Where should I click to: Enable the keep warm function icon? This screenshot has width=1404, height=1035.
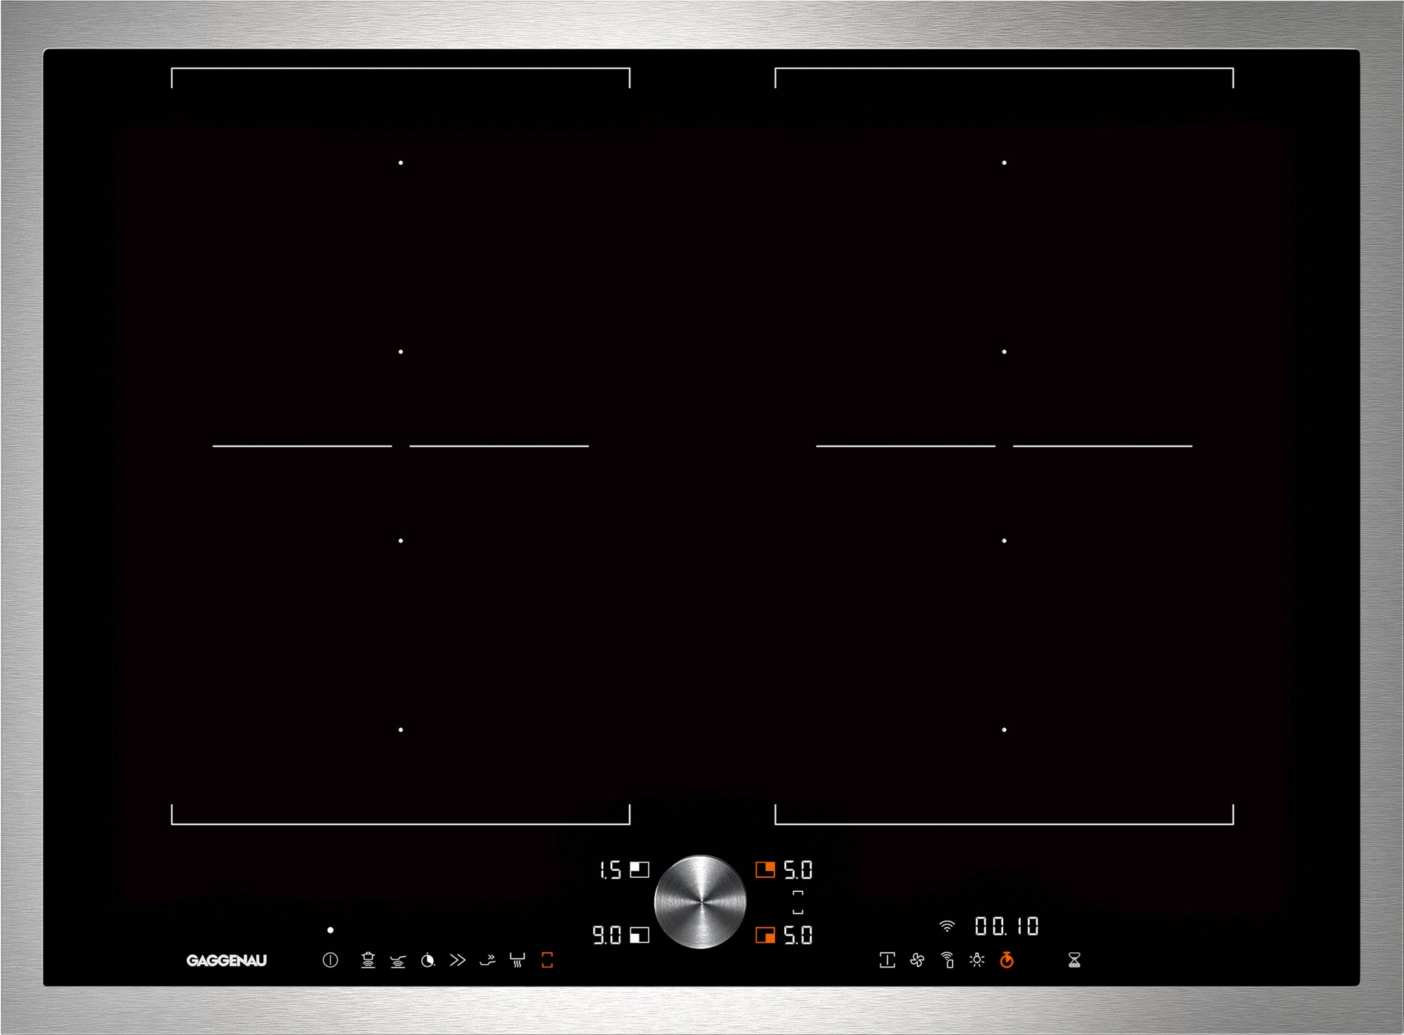[517, 960]
